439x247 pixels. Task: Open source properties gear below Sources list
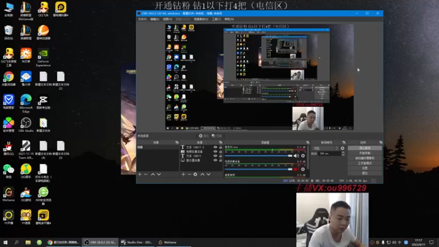pyautogui.click(x=195, y=174)
